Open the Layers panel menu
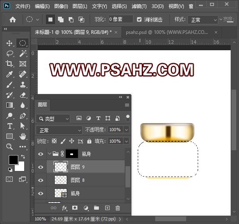 coord(127,105)
